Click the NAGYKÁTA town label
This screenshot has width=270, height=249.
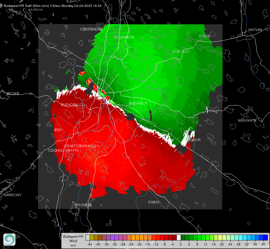[247, 120]
